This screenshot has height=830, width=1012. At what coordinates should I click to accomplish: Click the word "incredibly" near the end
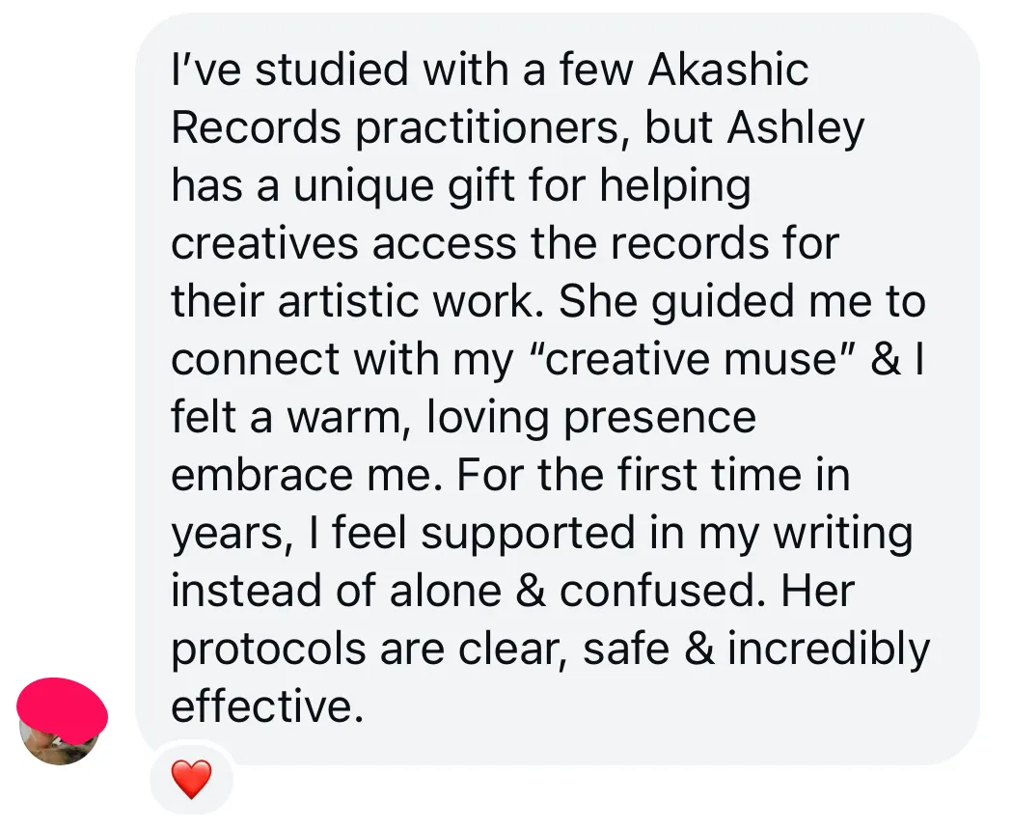point(829,650)
